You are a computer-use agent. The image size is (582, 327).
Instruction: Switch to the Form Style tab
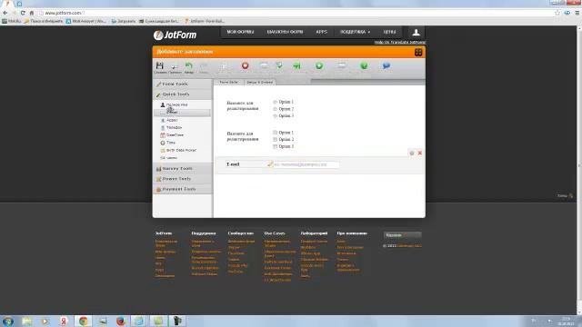[229, 82]
